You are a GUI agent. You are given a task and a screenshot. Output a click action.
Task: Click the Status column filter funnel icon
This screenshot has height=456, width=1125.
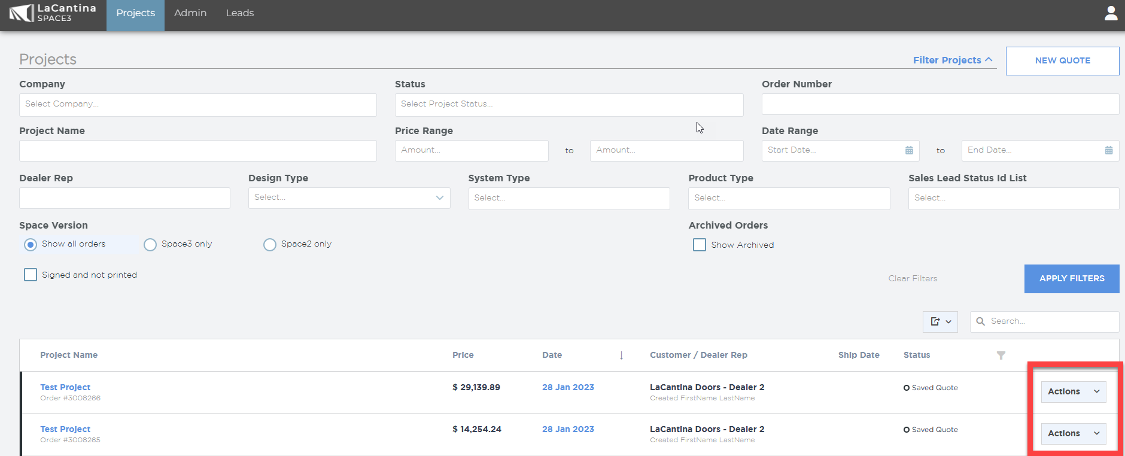(1001, 355)
